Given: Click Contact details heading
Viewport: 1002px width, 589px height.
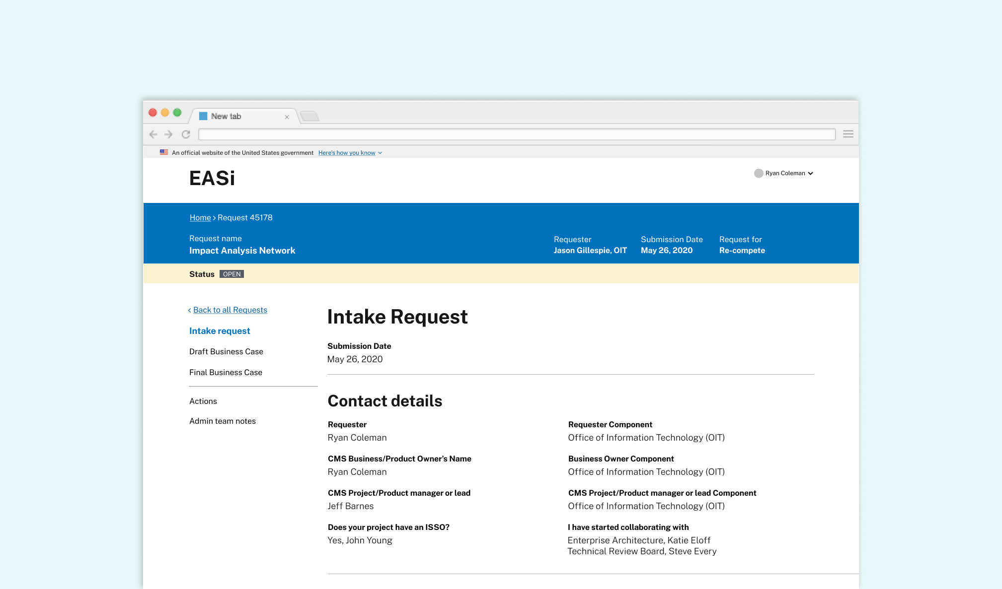Looking at the screenshot, I should 385,401.
